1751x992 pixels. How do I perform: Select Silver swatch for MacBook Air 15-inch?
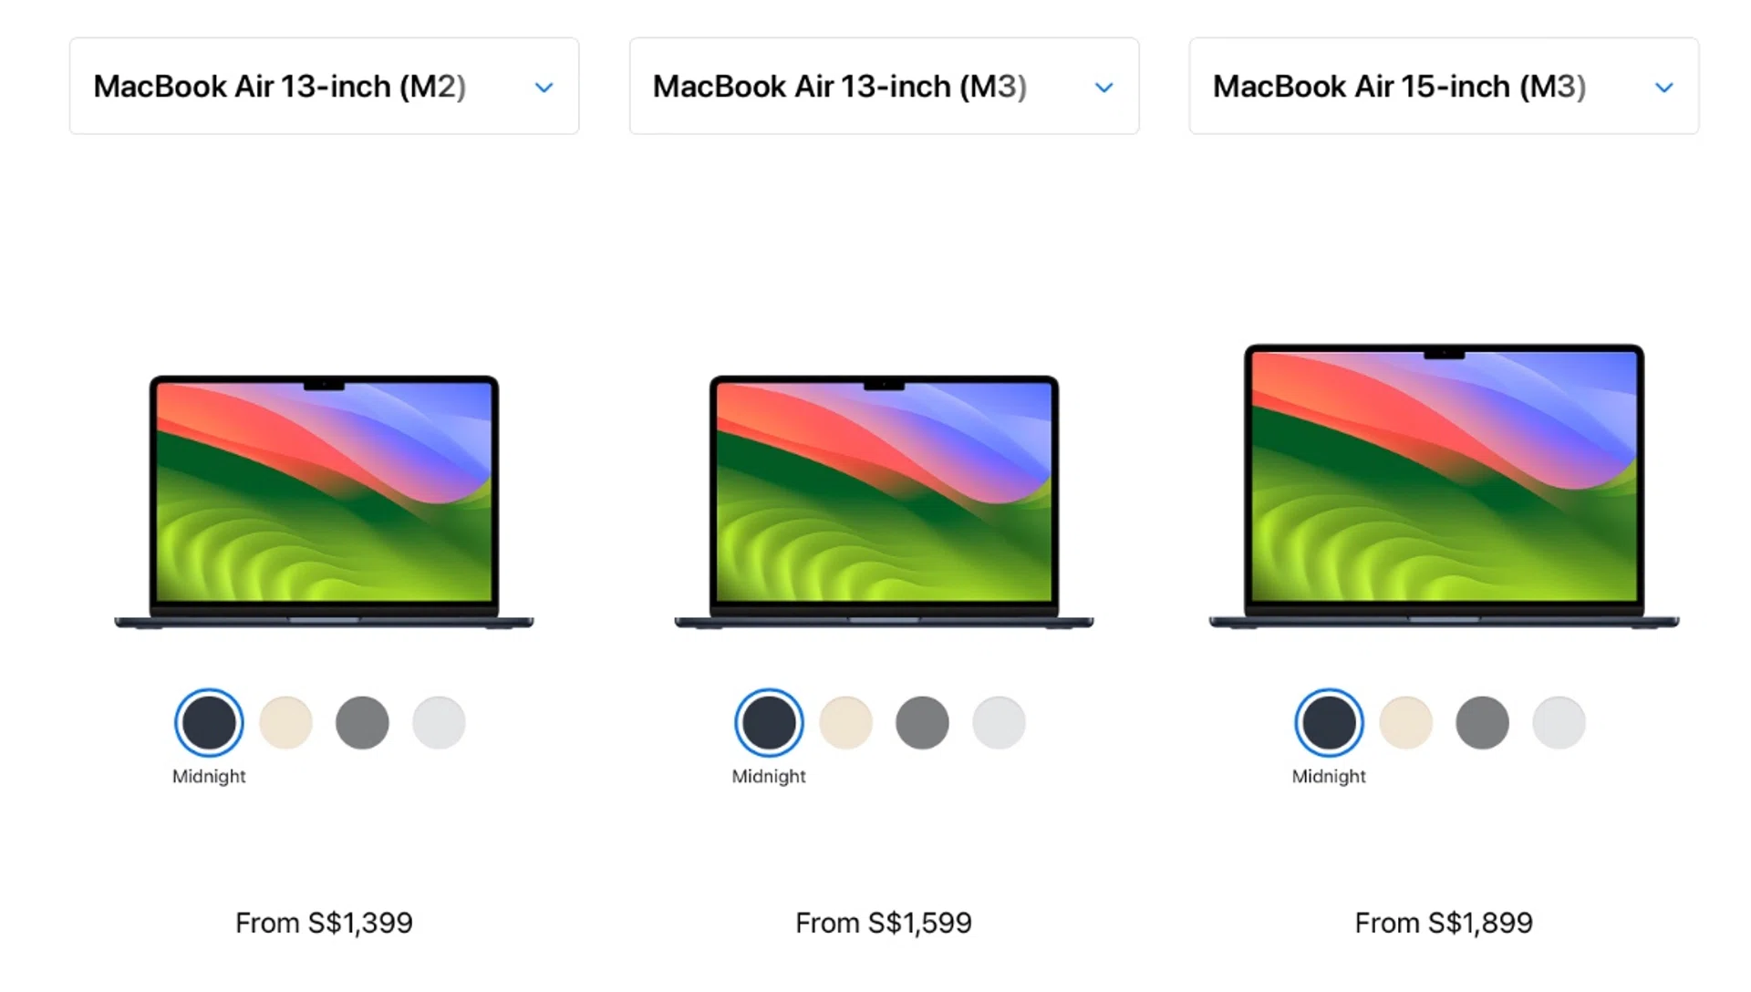click(x=1559, y=722)
